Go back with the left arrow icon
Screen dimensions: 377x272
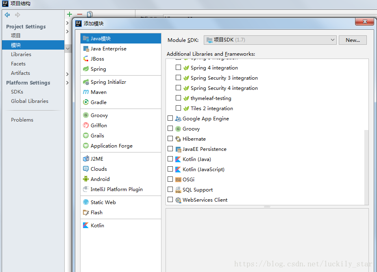coord(7,15)
